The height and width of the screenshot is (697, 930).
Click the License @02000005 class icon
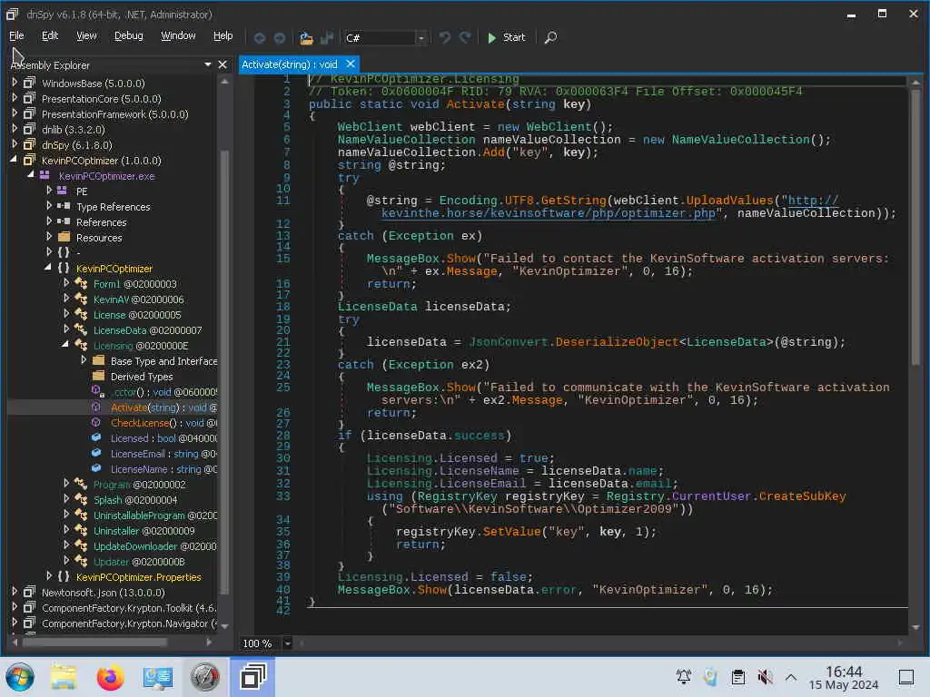[x=81, y=315]
